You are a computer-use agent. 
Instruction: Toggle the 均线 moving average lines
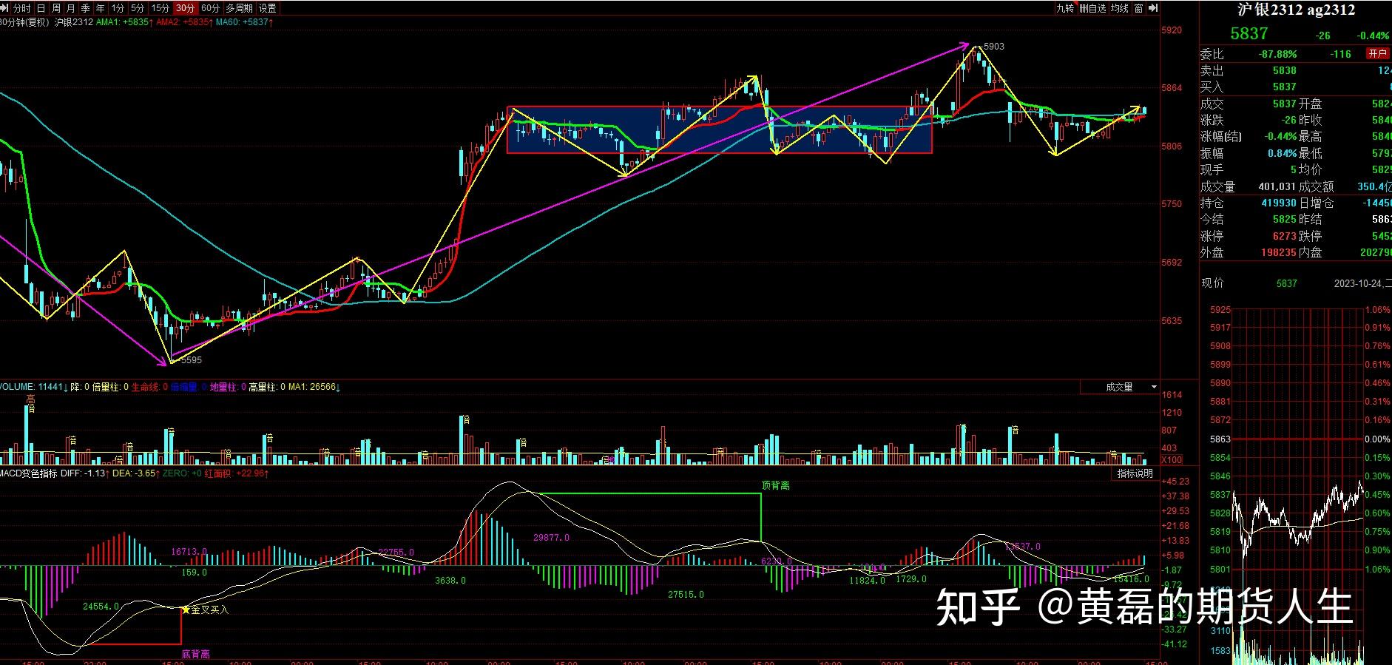click(1120, 8)
